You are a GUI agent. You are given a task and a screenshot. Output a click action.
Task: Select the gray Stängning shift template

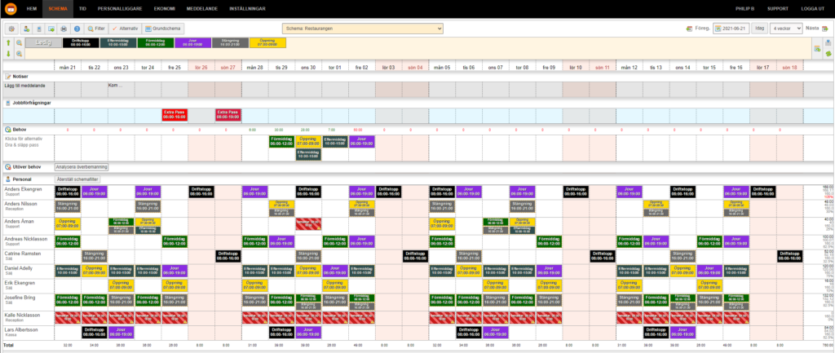[230, 42]
